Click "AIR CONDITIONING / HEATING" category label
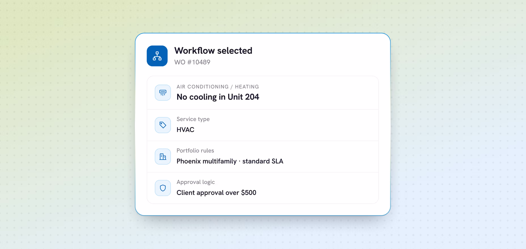Image resolution: width=526 pixels, height=249 pixels. pos(218,87)
